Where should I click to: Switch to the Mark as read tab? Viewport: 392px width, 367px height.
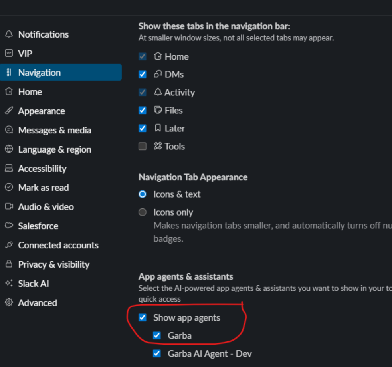point(44,188)
